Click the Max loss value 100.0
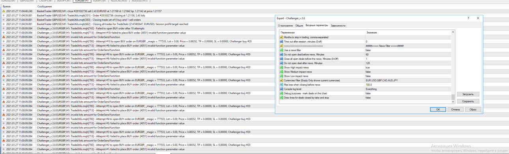Screen dimensions: 509x154 (x=369, y=85)
